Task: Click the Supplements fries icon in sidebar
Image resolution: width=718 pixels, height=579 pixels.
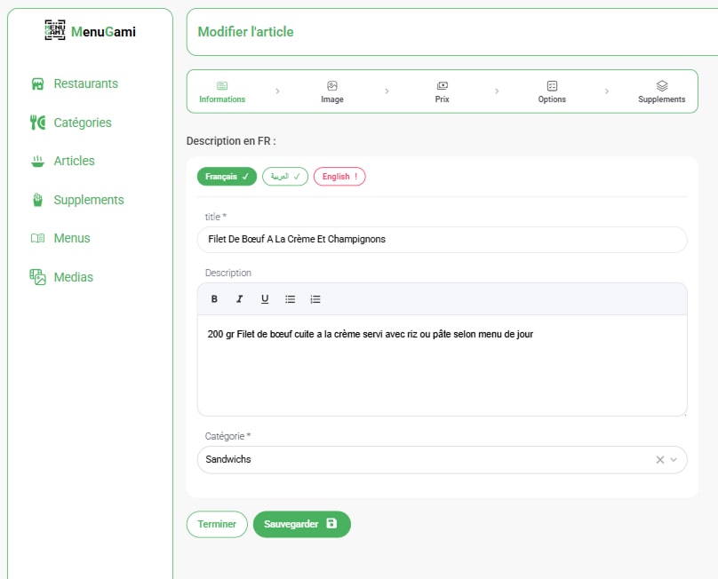Action: tap(37, 200)
